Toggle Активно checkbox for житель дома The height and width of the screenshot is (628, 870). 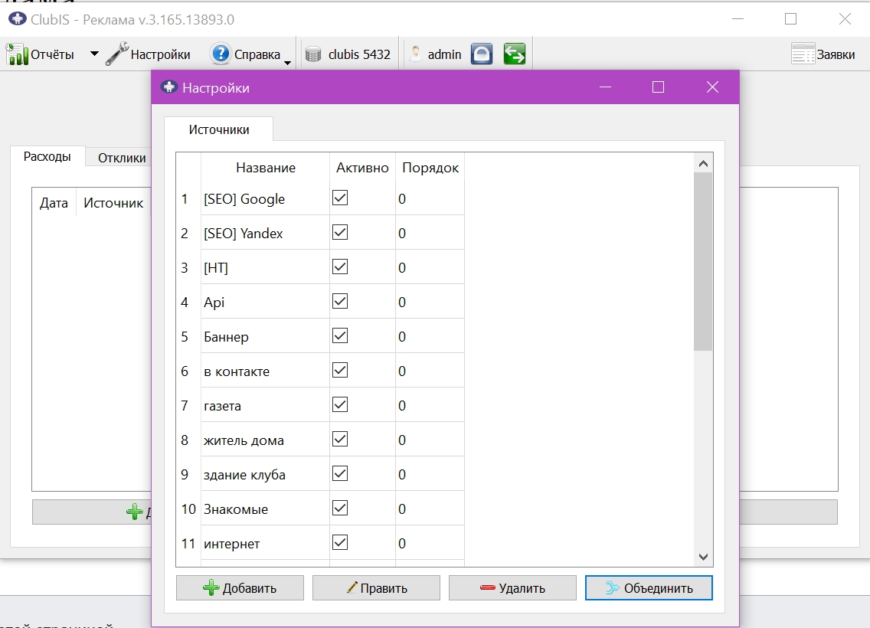(340, 439)
